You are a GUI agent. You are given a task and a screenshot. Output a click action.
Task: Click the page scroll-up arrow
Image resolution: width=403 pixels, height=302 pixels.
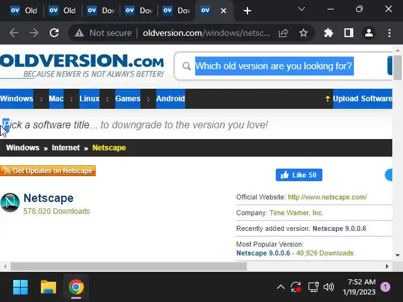tap(397, 50)
